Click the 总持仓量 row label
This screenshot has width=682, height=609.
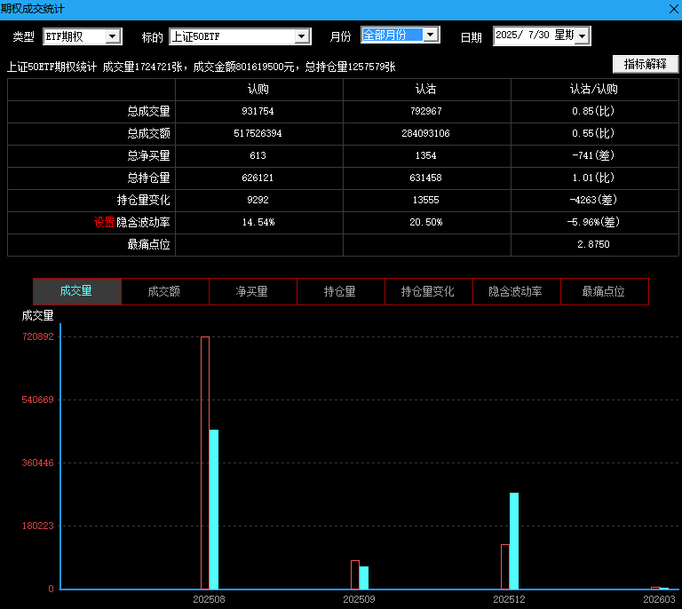tap(148, 178)
